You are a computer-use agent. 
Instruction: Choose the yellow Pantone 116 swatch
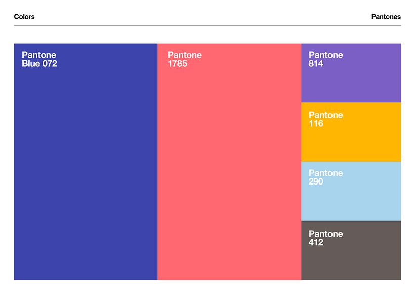(351, 132)
